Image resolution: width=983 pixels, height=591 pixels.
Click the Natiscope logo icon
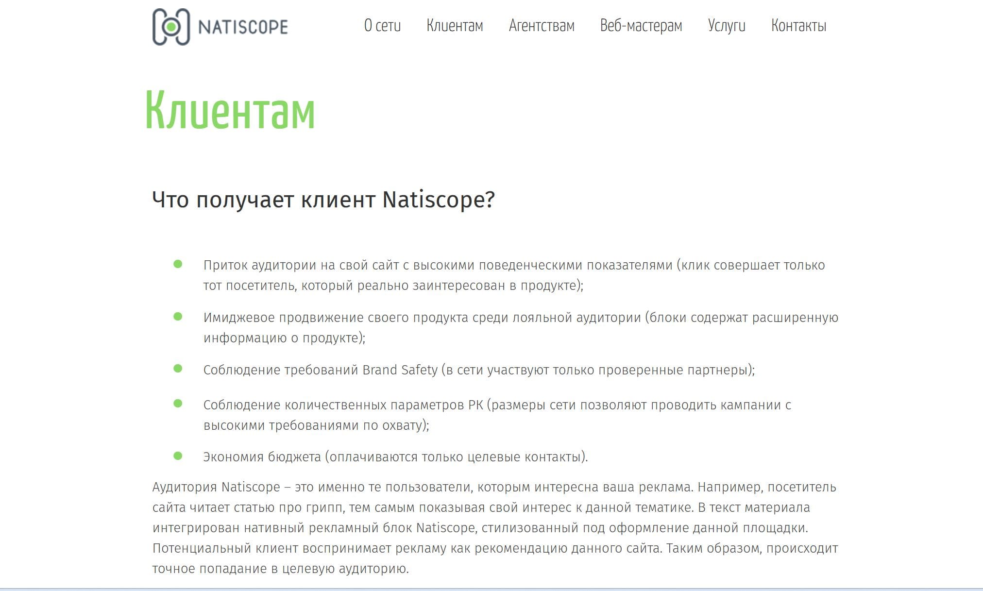(170, 27)
